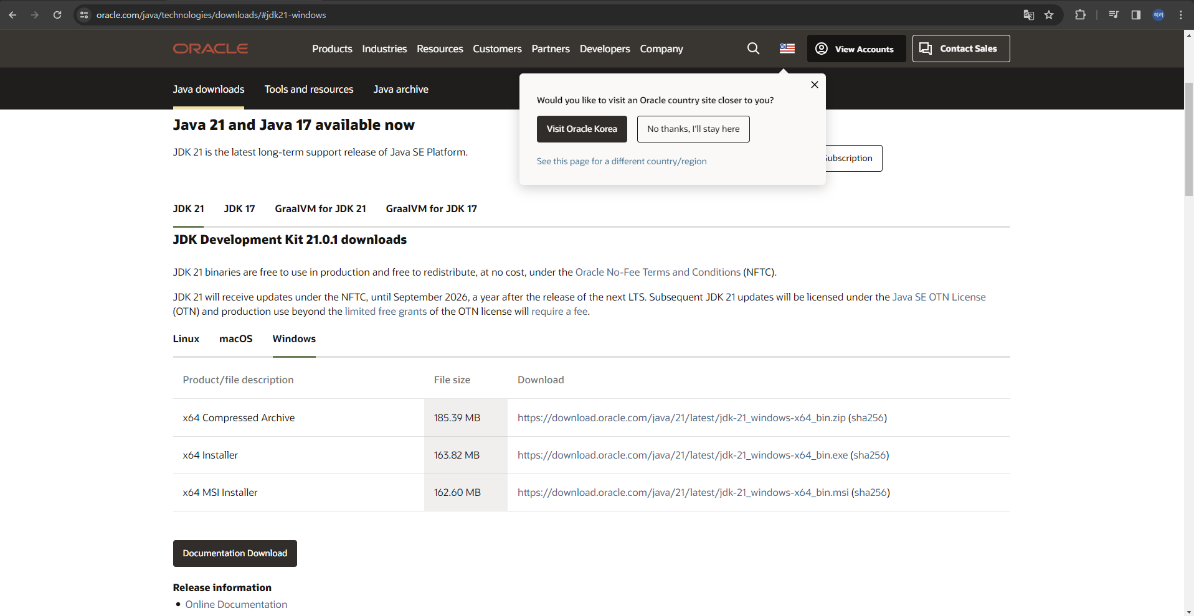Open sha256 link for the zip archive
The image size is (1194, 616).
tap(868, 418)
